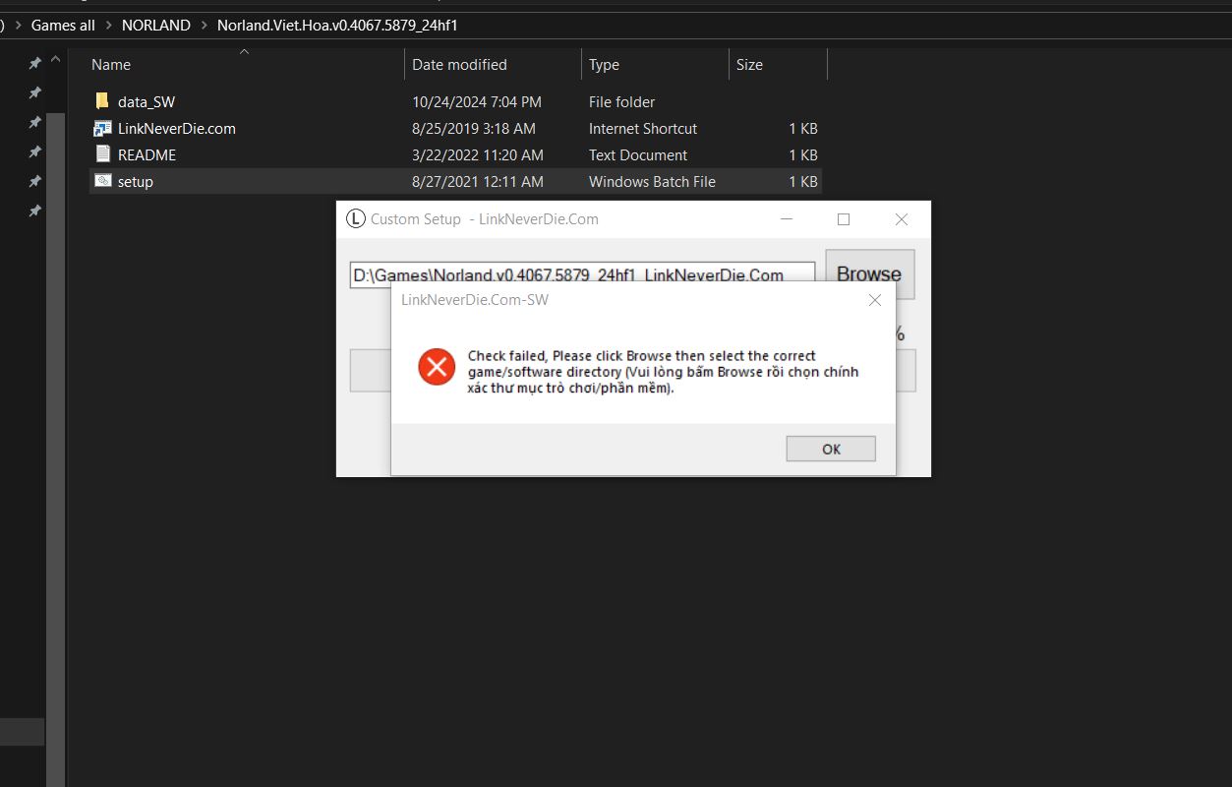The image size is (1232, 787).
Task: Navigate to NORLAND folder in breadcrumb
Action: [x=155, y=26]
